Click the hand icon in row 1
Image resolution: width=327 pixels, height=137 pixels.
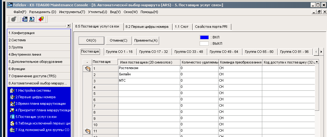tap(88, 68)
